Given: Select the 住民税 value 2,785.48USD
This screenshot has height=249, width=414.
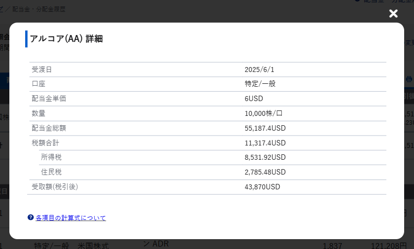Looking at the screenshot, I should tap(265, 172).
